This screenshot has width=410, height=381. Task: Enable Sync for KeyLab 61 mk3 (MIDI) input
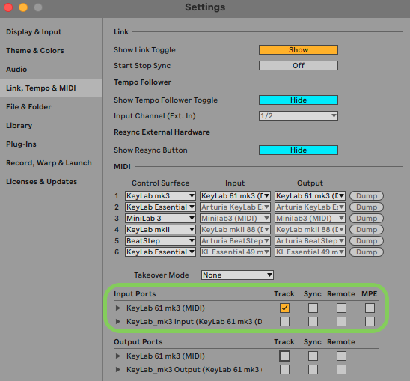(x=313, y=308)
